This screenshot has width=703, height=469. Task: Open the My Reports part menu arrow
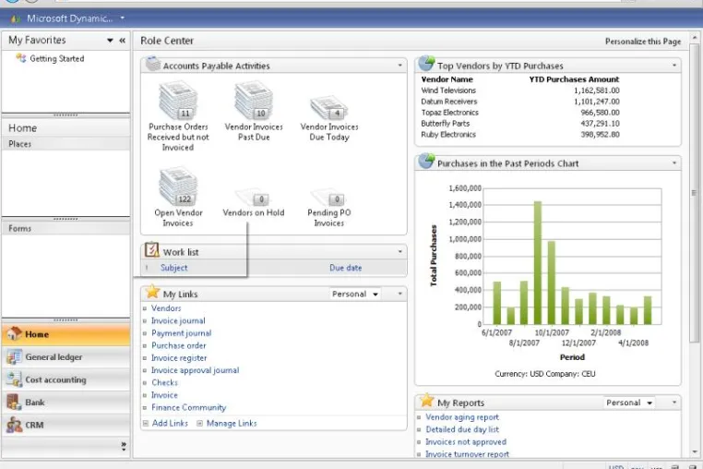[x=673, y=403]
